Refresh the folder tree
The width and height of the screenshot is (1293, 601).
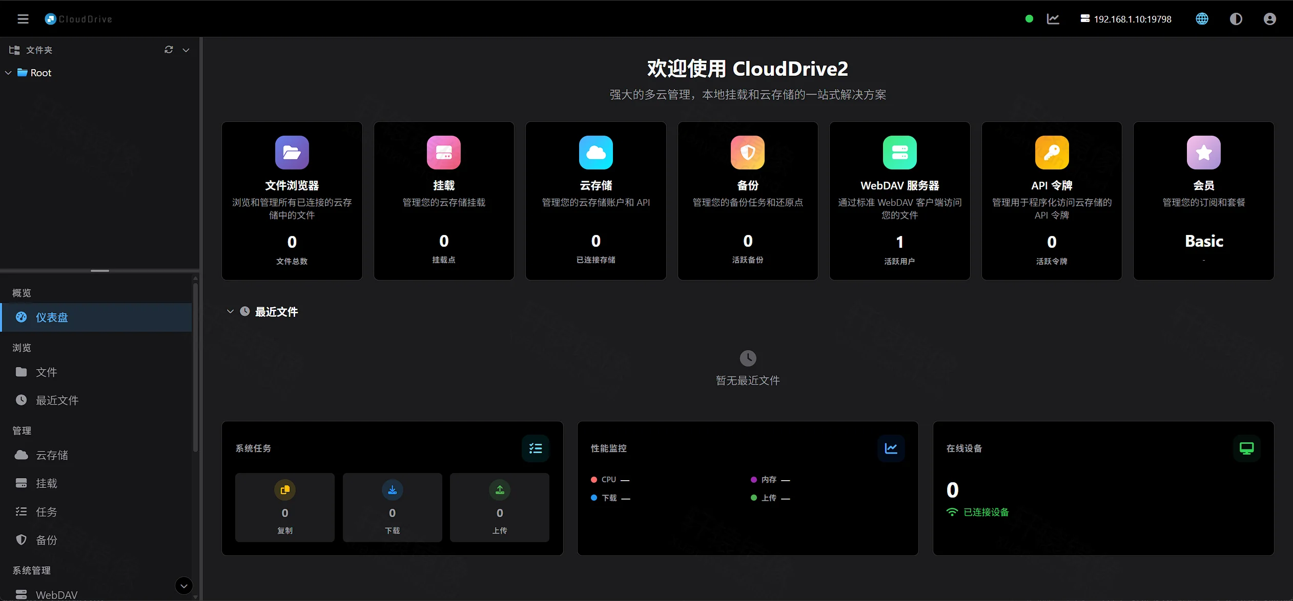pyautogui.click(x=169, y=50)
